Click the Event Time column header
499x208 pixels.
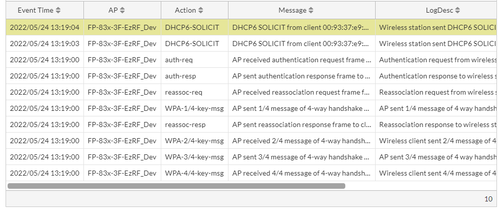[35, 10]
